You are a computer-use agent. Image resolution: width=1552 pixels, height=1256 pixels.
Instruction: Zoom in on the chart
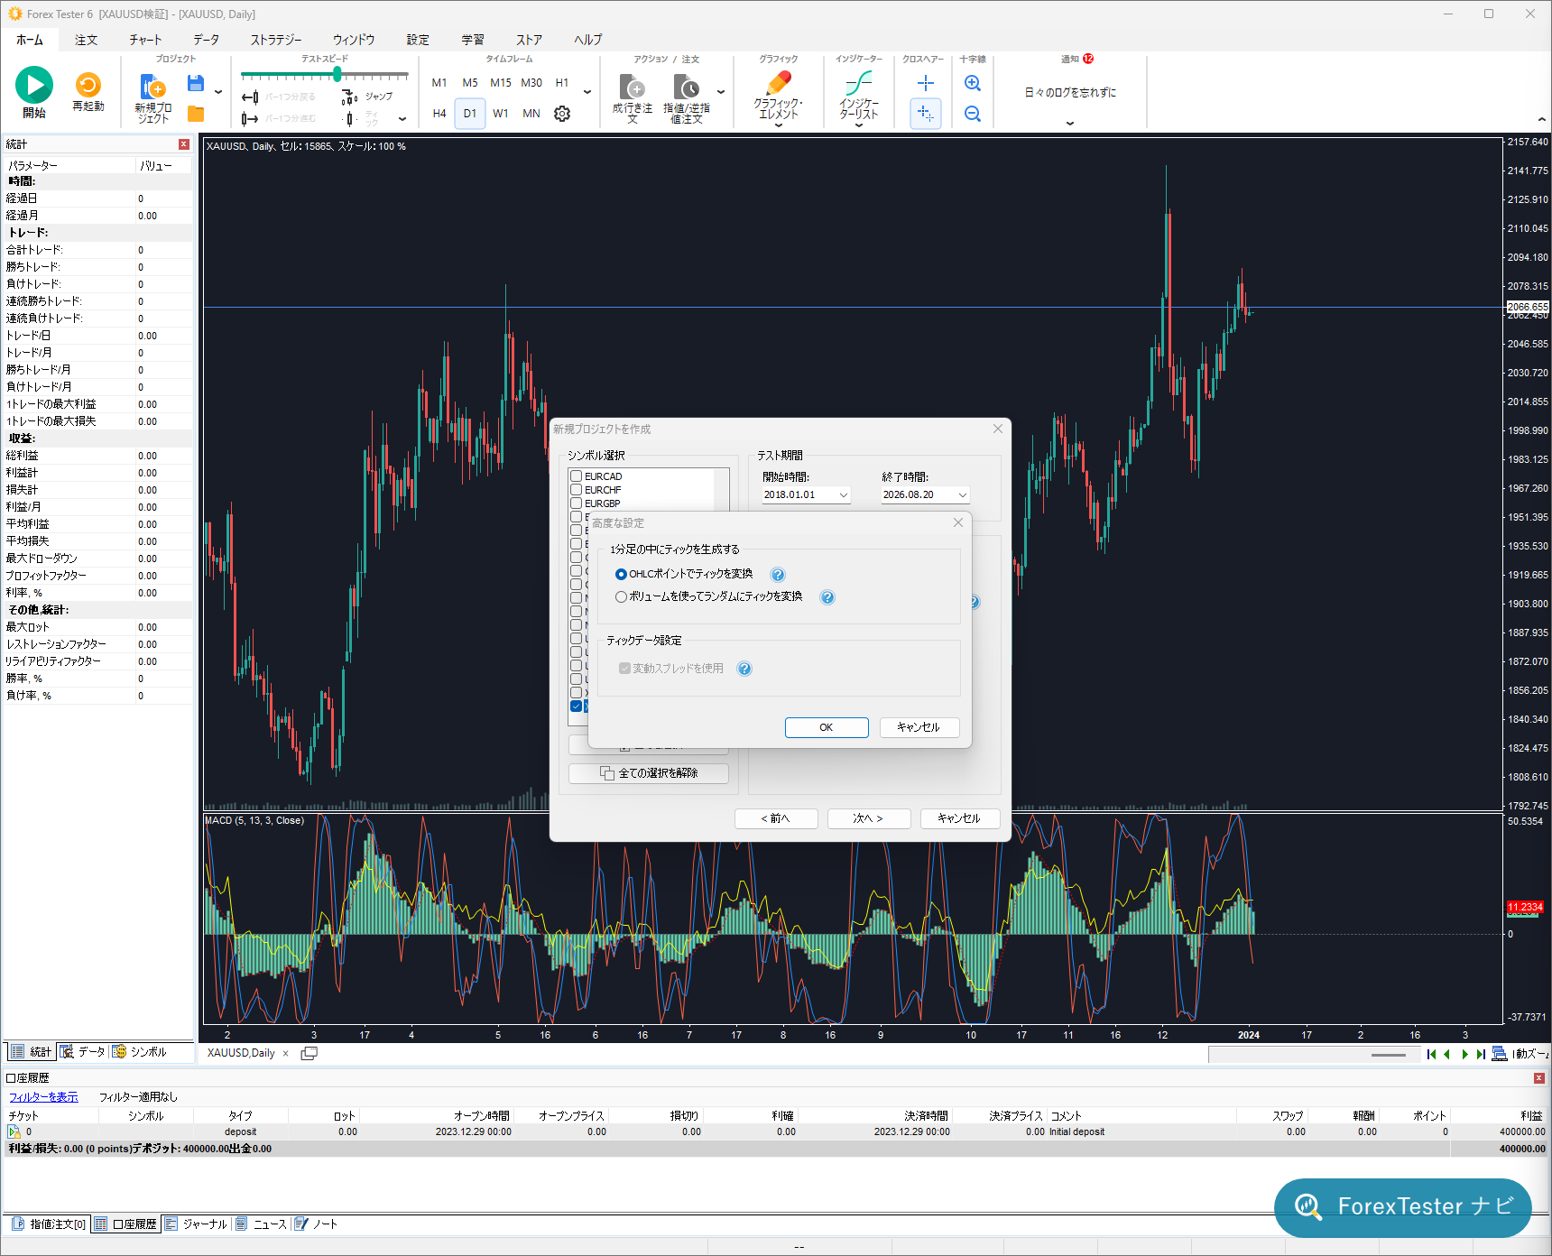click(x=973, y=83)
